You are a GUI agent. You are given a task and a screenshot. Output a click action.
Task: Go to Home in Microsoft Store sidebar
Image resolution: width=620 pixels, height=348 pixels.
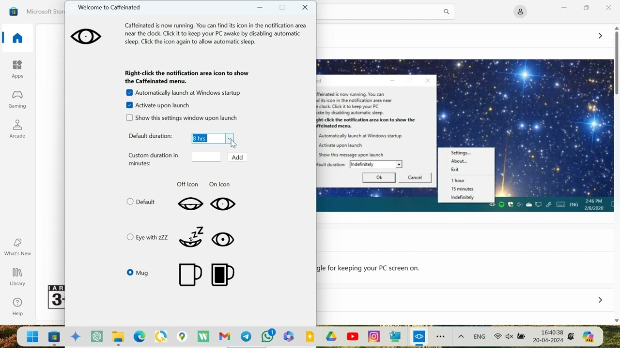pos(17,38)
